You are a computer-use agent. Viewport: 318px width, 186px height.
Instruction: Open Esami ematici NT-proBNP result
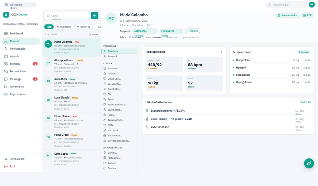(x=228, y=119)
